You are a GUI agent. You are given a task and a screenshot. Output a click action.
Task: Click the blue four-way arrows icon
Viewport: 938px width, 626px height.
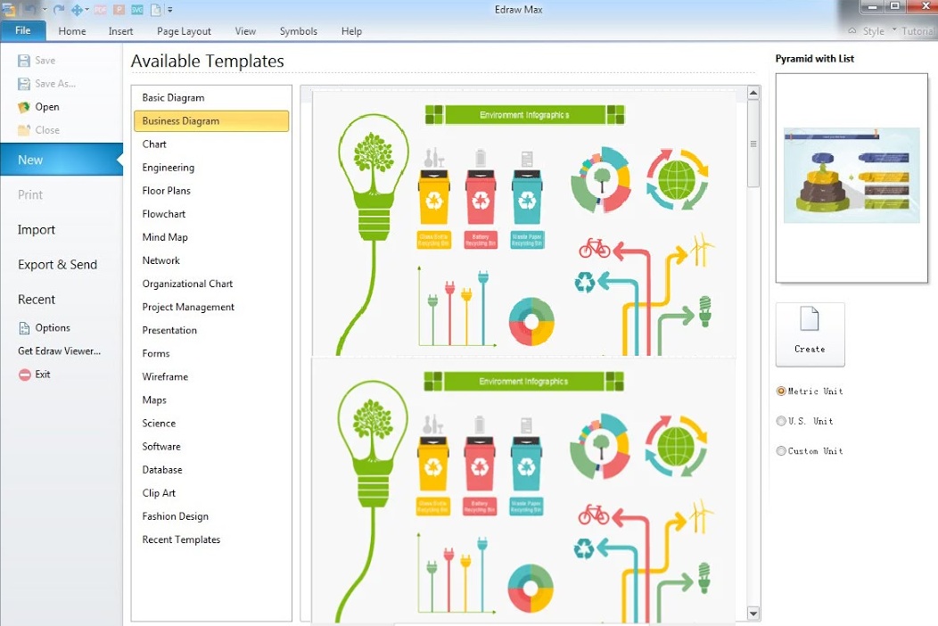tap(77, 9)
